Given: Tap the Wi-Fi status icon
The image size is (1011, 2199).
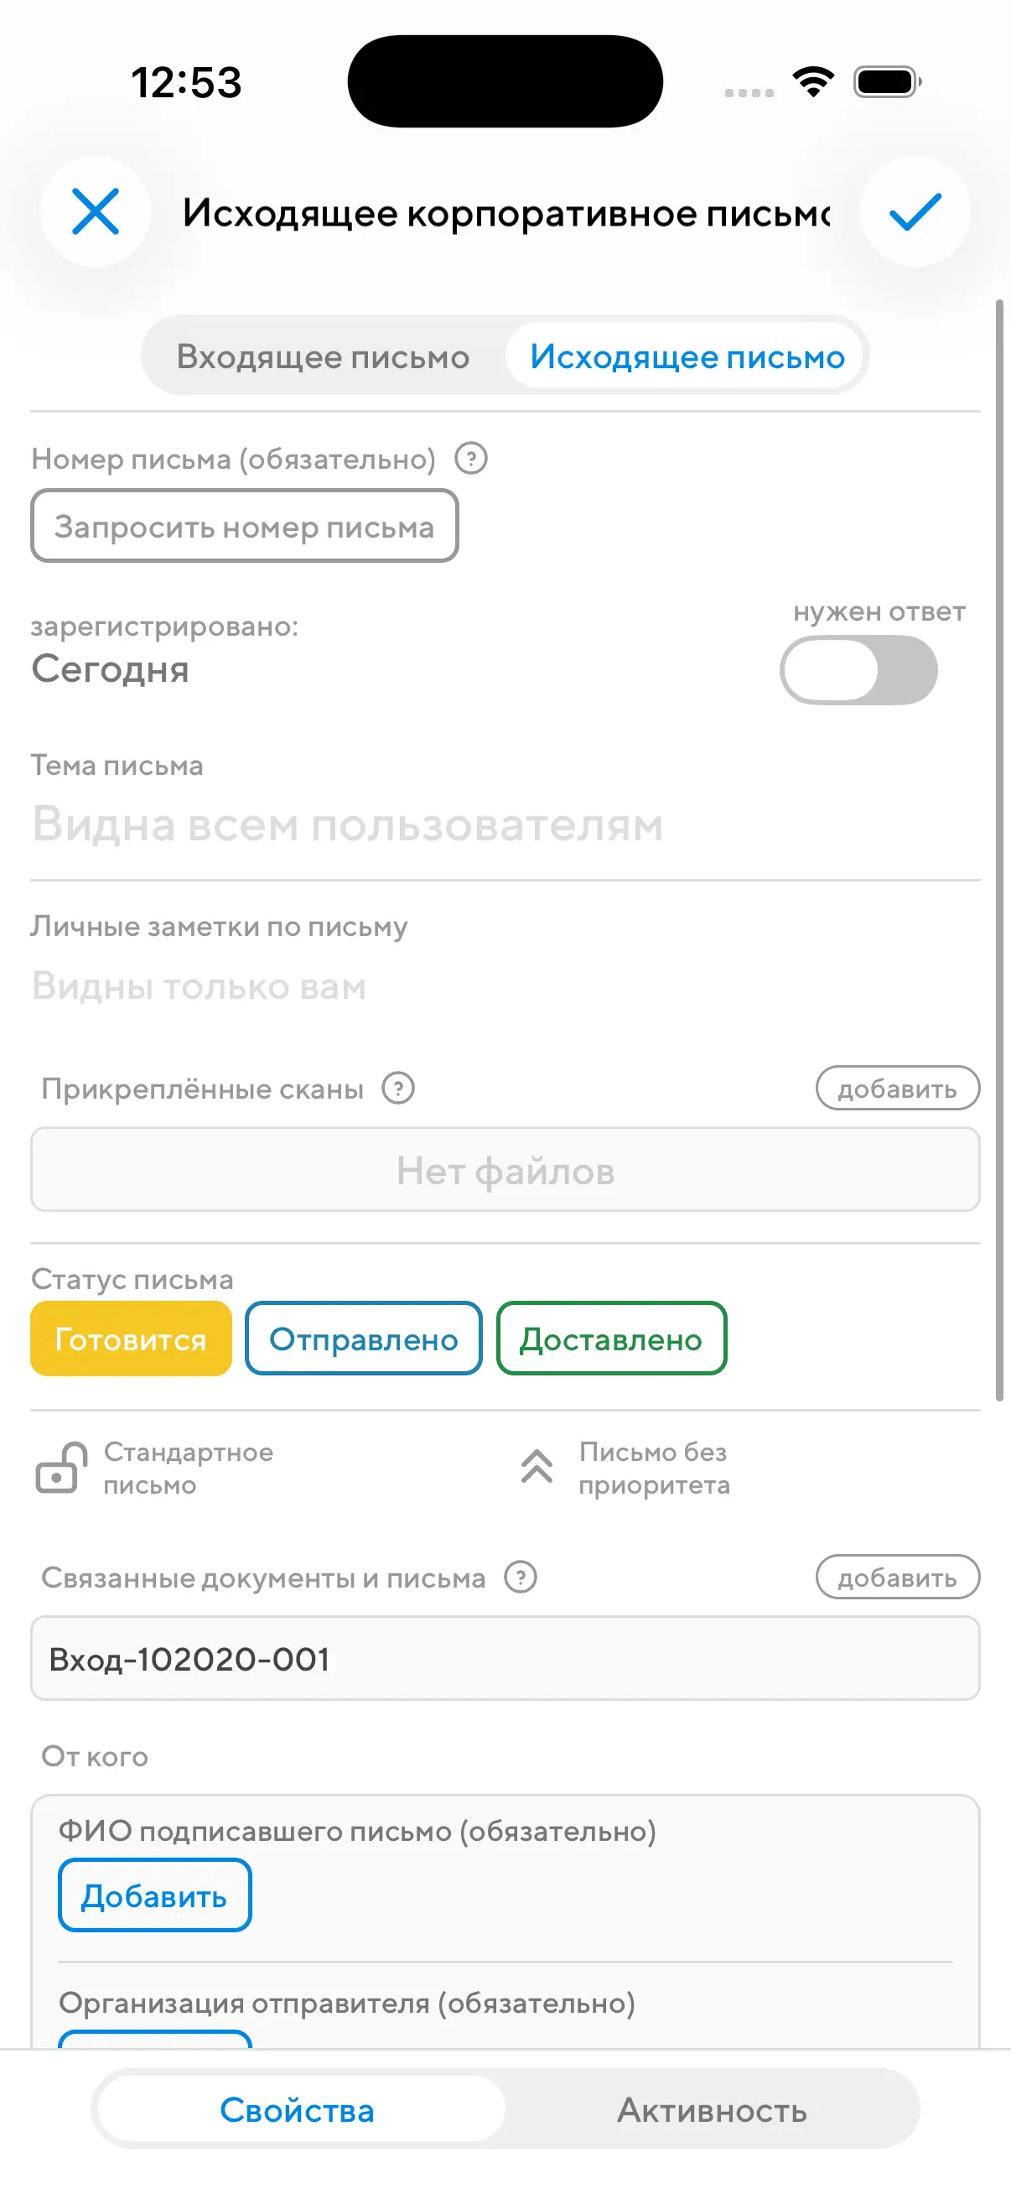Looking at the screenshot, I should click(x=813, y=82).
